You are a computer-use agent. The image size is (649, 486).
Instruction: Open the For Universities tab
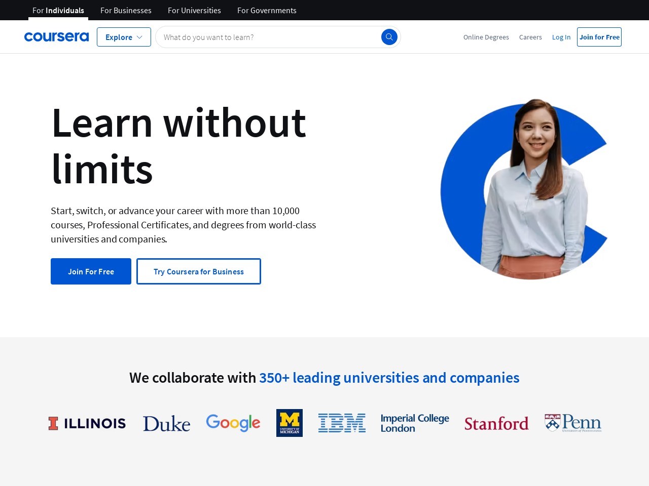(194, 10)
